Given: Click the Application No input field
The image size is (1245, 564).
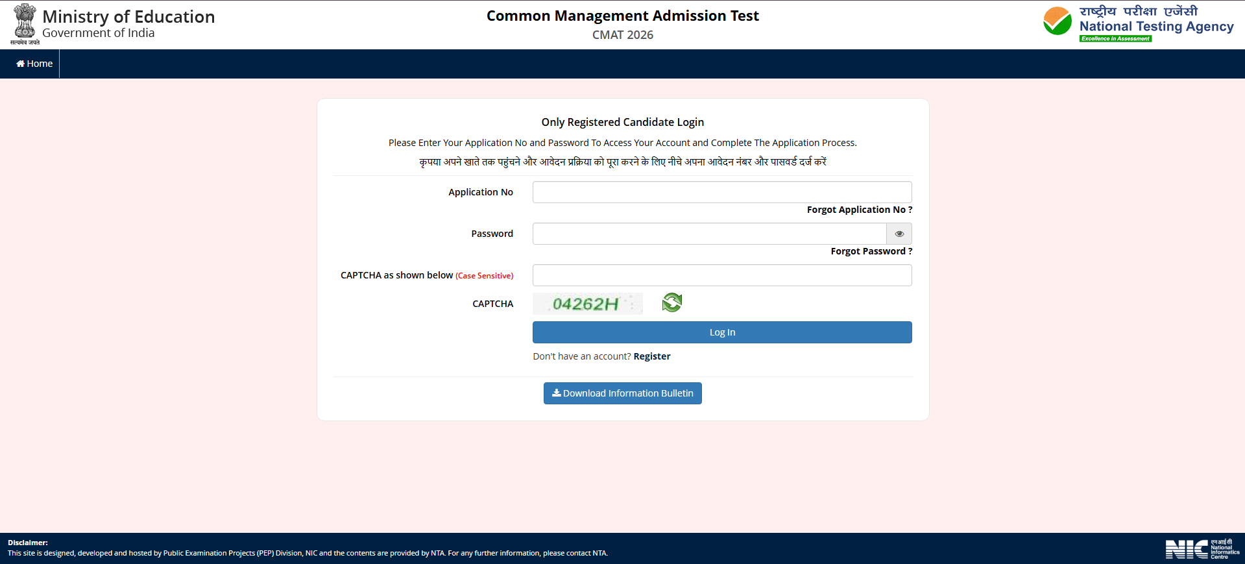Looking at the screenshot, I should click(x=722, y=192).
